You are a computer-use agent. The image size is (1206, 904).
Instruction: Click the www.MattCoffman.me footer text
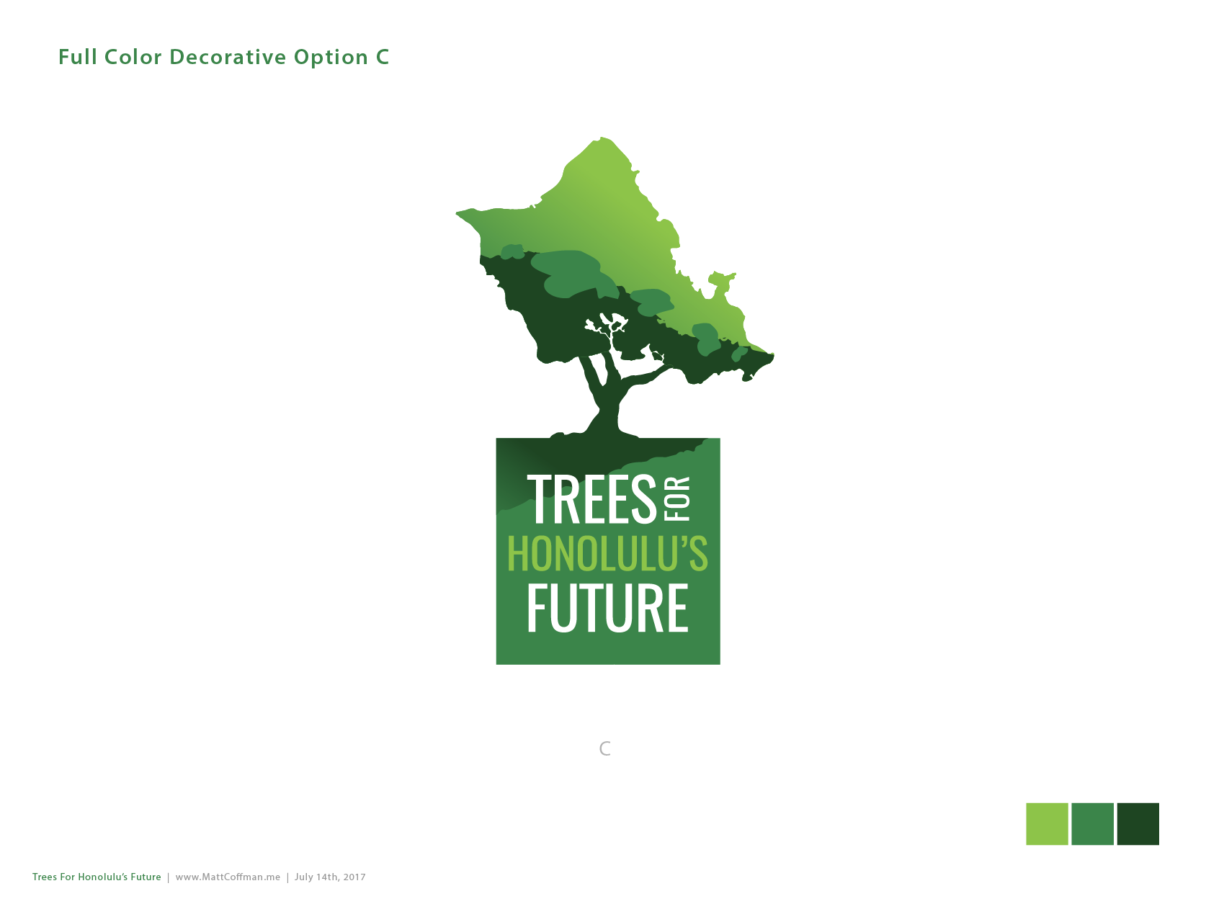point(228,877)
